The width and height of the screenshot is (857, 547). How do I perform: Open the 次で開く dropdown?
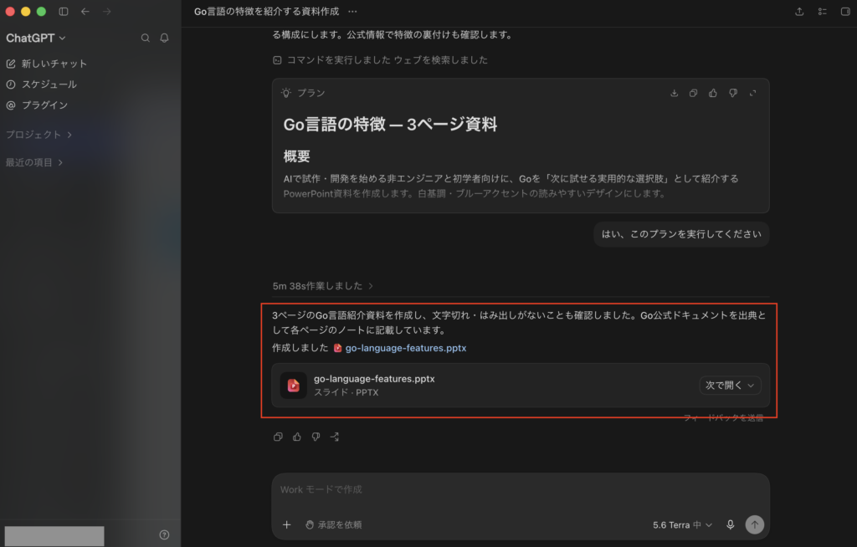[x=730, y=386]
